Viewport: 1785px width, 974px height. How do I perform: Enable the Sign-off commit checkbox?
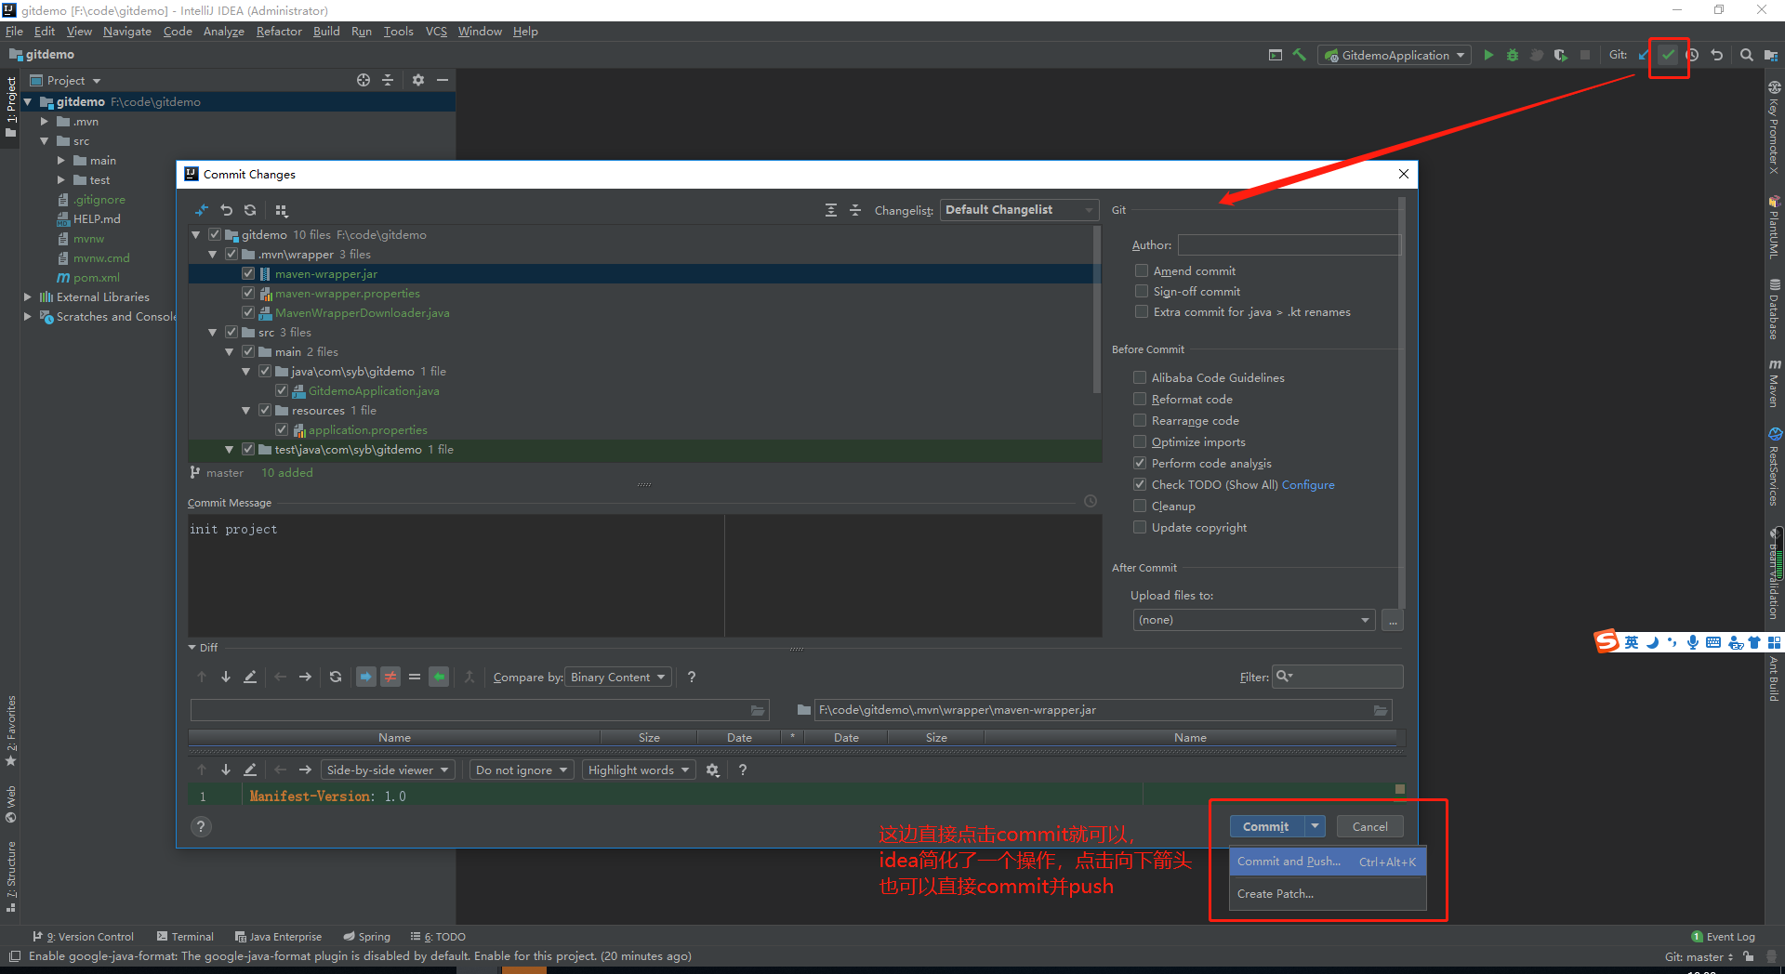click(1142, 291)
